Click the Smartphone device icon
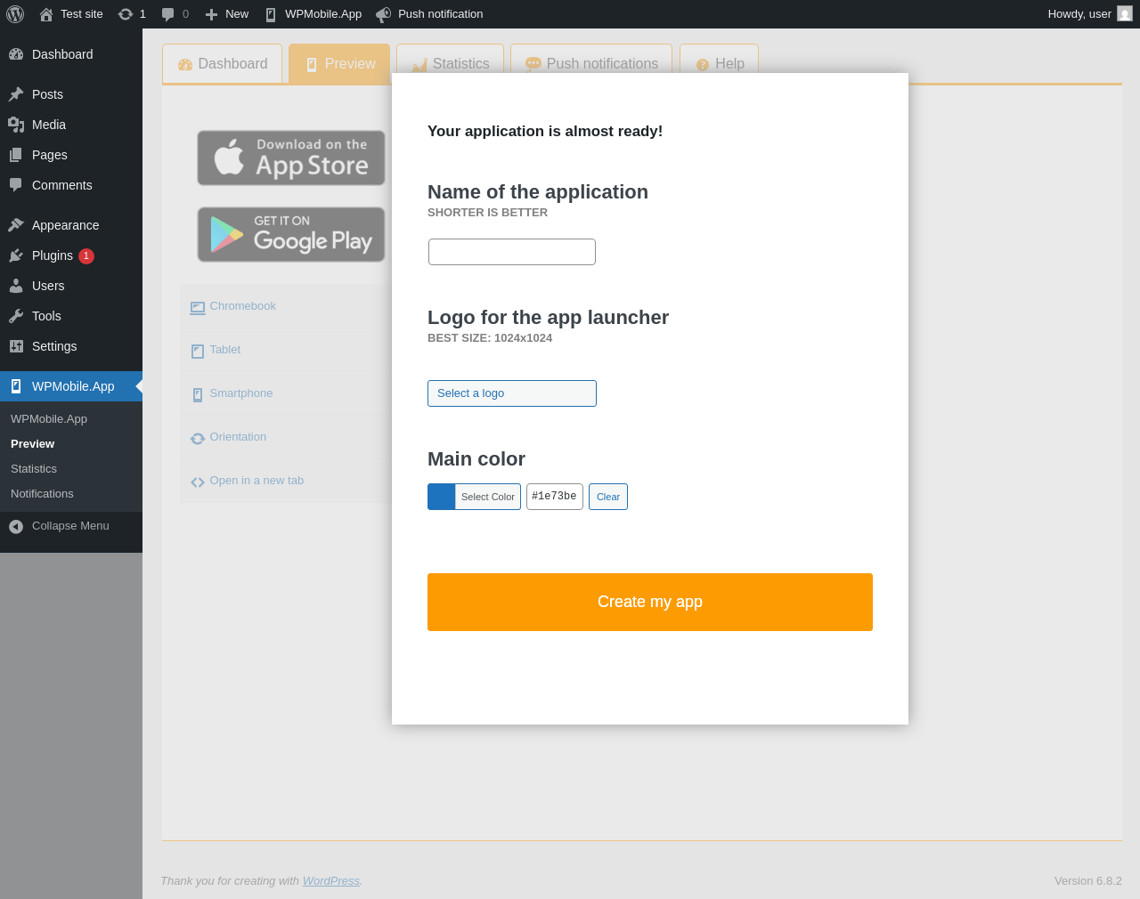 click(198, 395)
